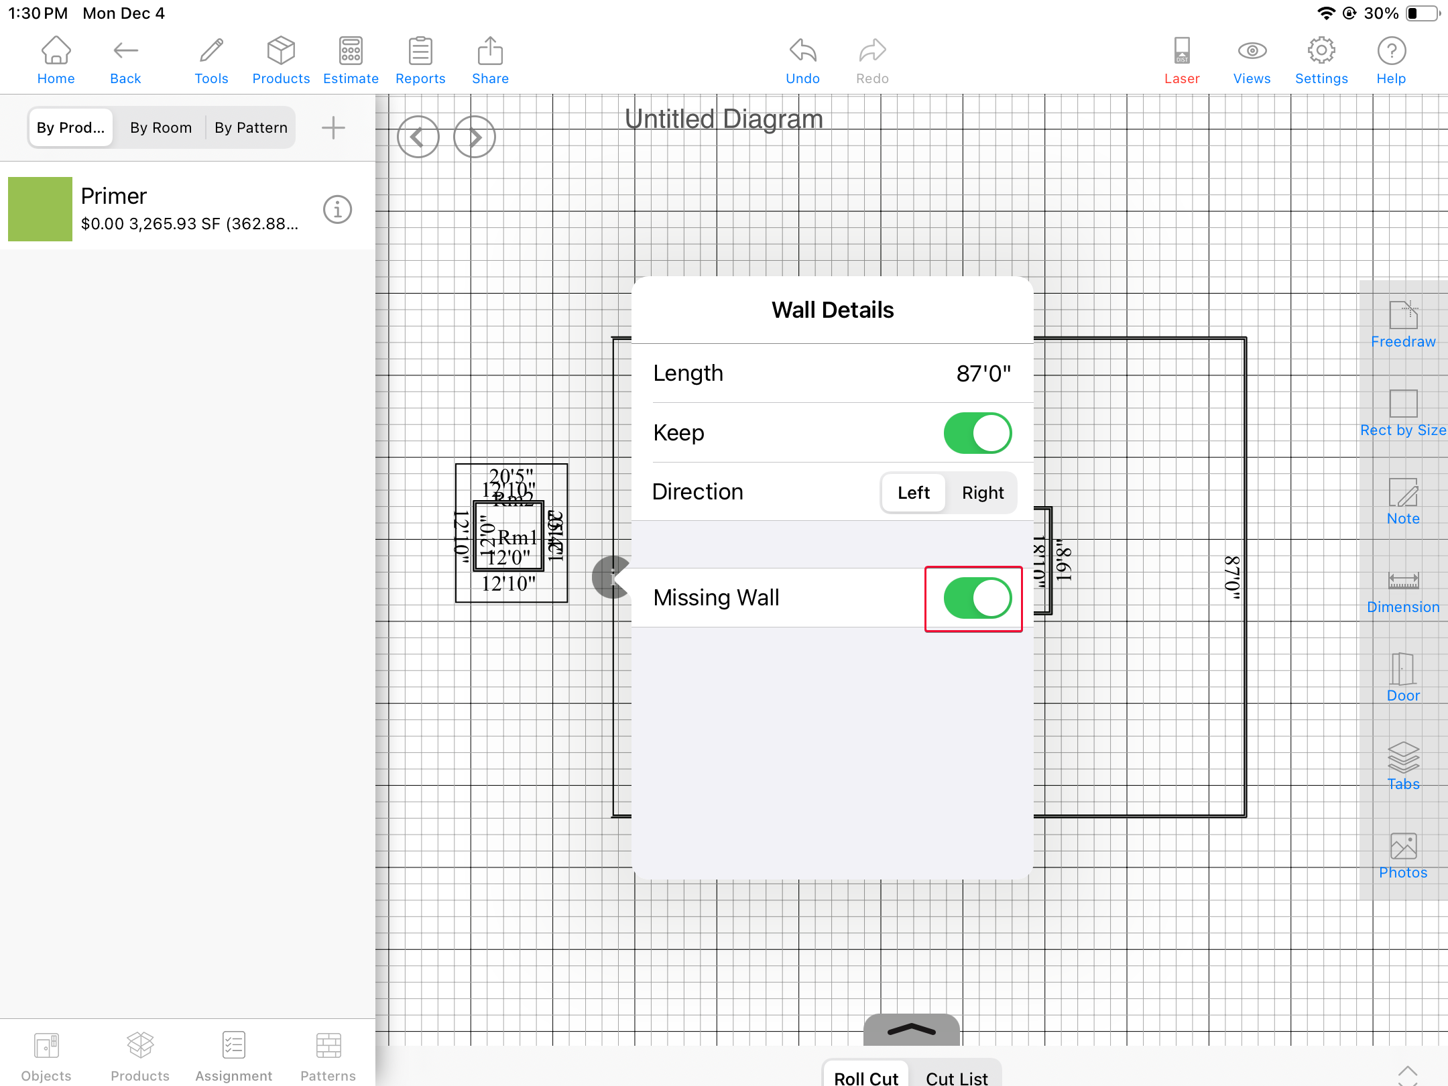Expand the bottom panel chevron handle

tap(911, 1030)
